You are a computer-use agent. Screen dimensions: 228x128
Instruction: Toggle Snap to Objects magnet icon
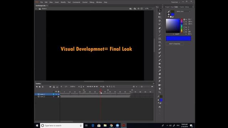pos(160,107)
